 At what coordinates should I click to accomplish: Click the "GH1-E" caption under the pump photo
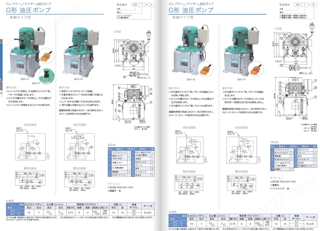point(191,80)
